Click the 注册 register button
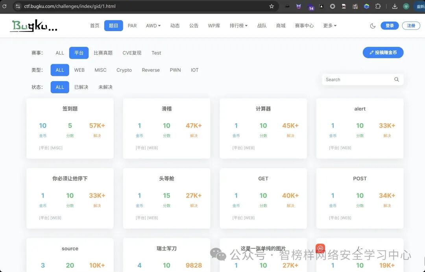The image size is (425, 272). pos(411,26)
